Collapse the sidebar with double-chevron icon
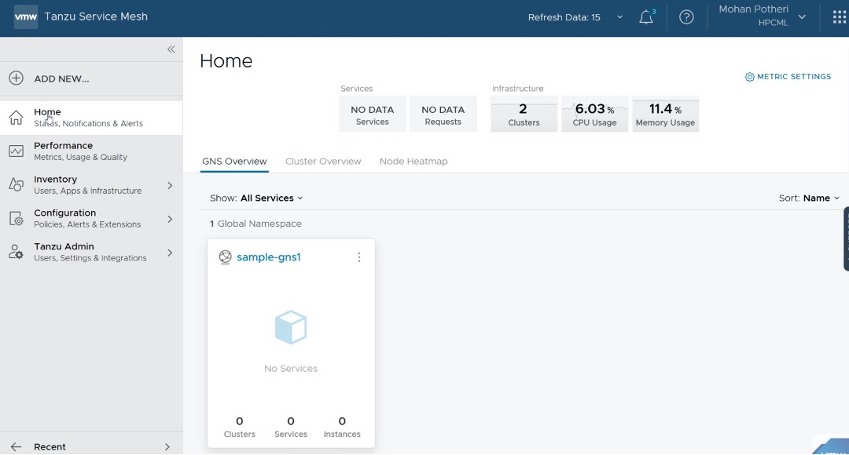849x455 pixels. click(171, 49)
